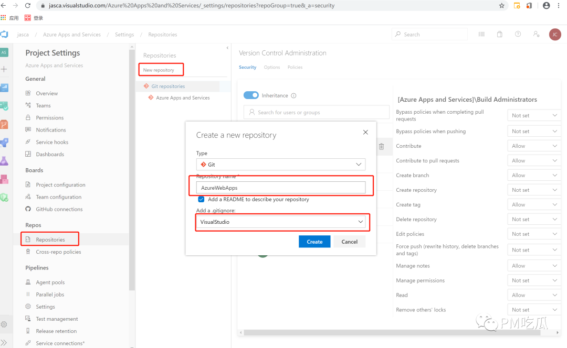Click the Project Settings sidebar scrollbar

tap(132, 170)
